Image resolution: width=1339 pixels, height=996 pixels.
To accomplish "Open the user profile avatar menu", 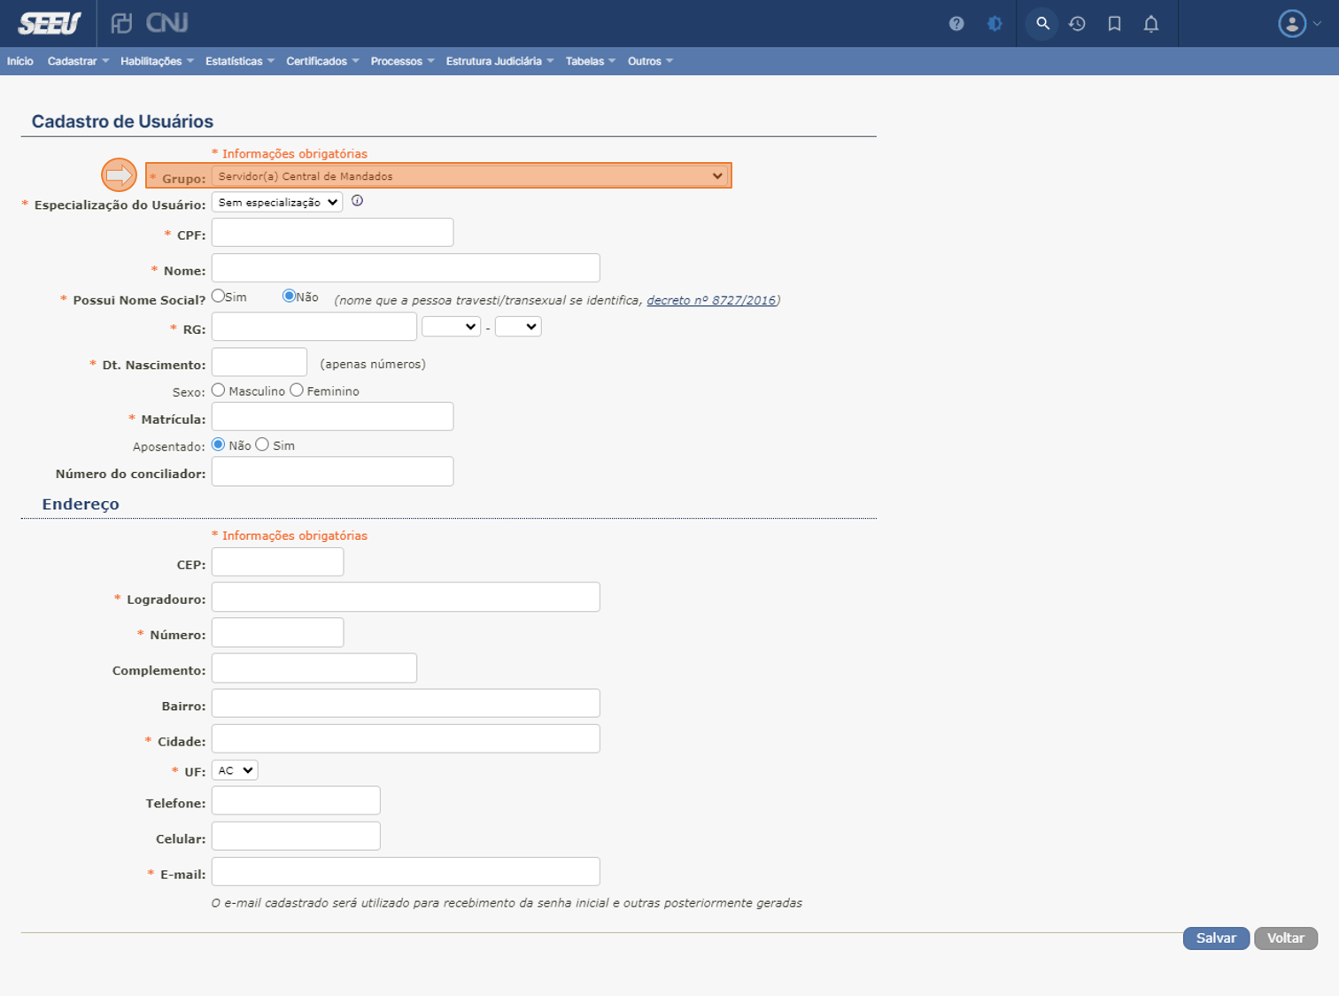I will [x=1298, y=24].
